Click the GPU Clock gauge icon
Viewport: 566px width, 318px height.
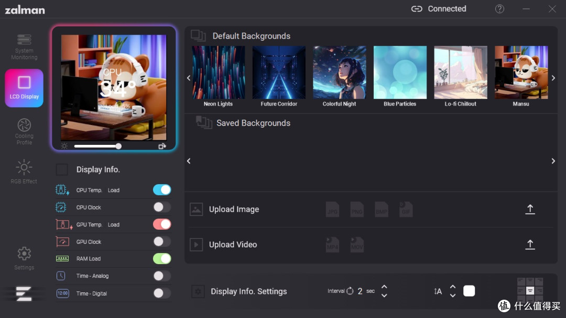tap(62, 242)
